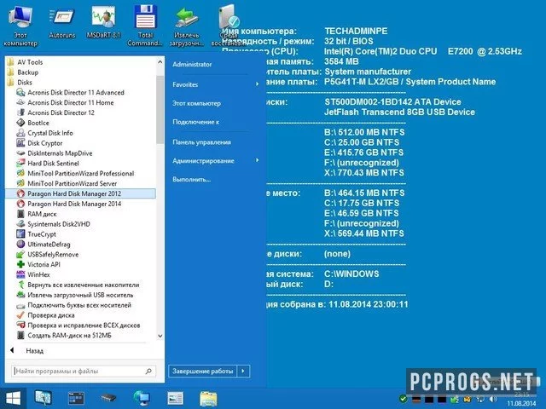
Task: Select Подключить буквы всех носителей
Action: click(x=81, y=305)
